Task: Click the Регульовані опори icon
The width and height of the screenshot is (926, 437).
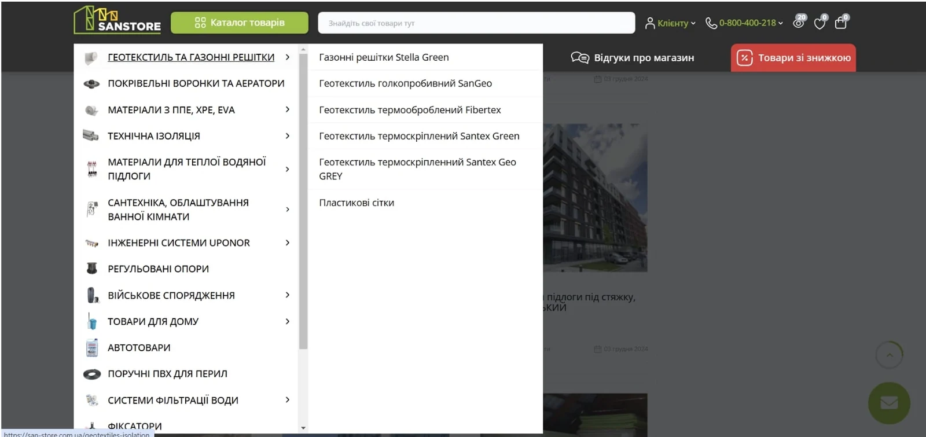Action: coord(91,268)
